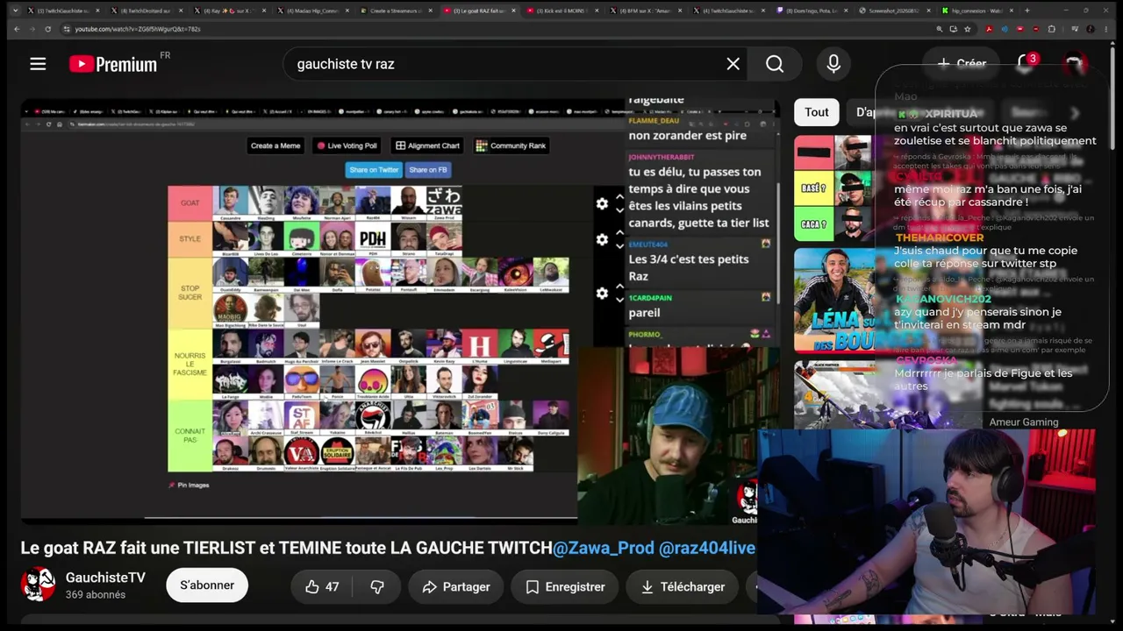Open the Créer menu
This screenshot has width=1123, height=631.
pos(962,63)
